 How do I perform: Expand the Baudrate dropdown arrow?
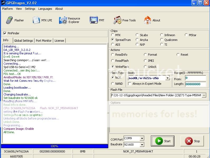[x=142, y=145]
